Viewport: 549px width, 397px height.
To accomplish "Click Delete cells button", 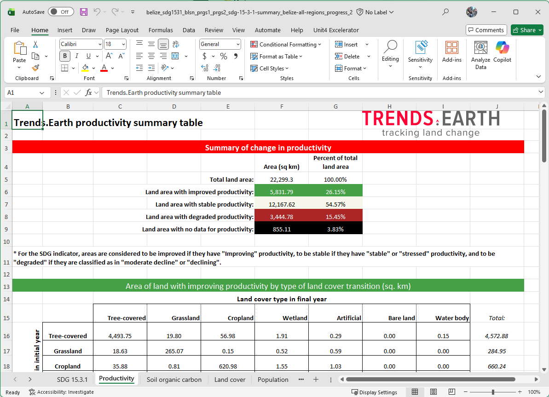I will [x=347, y=57].
